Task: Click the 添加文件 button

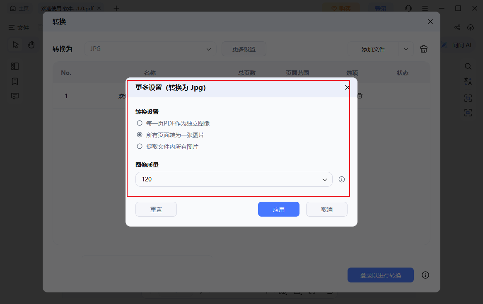Action: pos(373,49)
